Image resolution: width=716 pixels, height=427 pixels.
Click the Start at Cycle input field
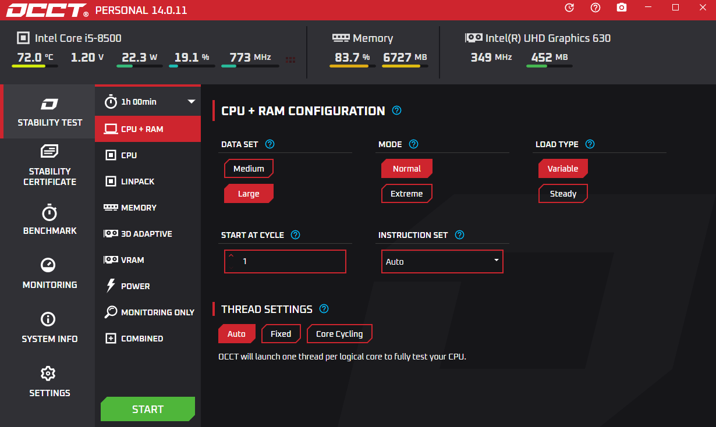pyautogui.click(x=291, y=262)
